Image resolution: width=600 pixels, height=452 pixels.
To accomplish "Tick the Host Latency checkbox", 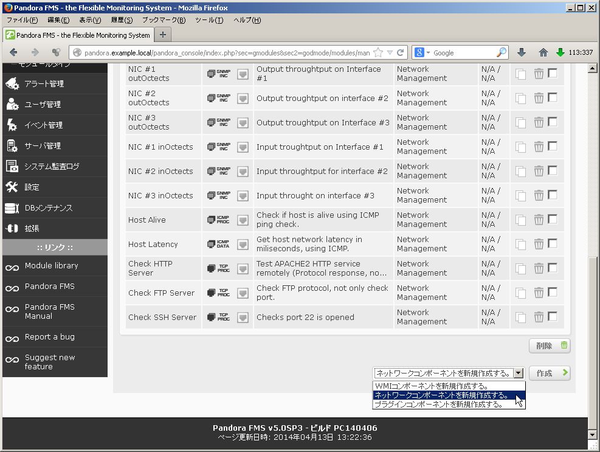I will click(552, 243).
